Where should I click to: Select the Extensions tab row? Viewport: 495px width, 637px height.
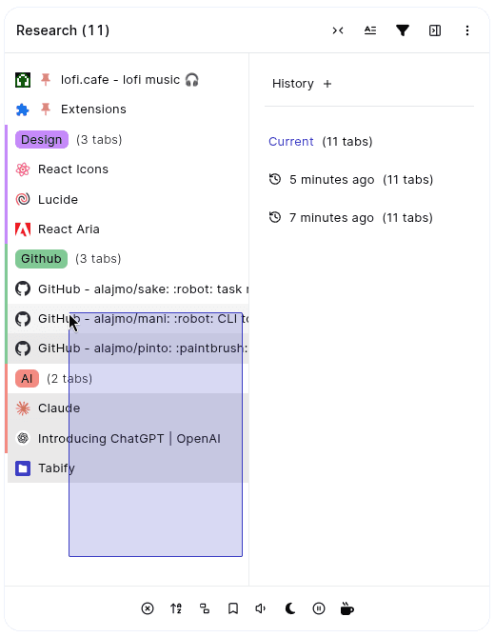tap(129, 109)
